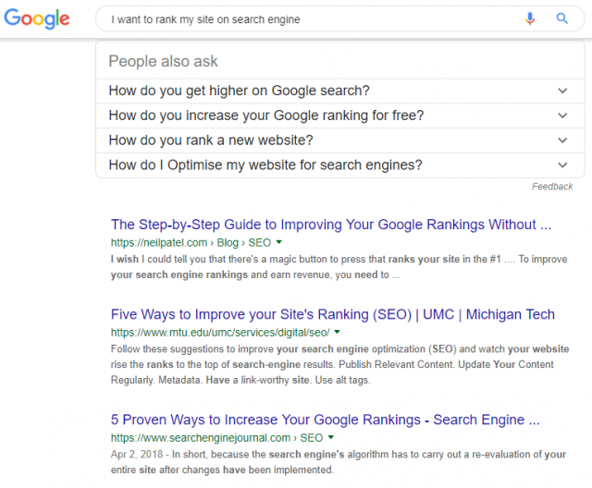Click the searchenginejournal.com SEO URL text
Image resolution: width=592 pixels, height=488 pixels.
point(216,437)
